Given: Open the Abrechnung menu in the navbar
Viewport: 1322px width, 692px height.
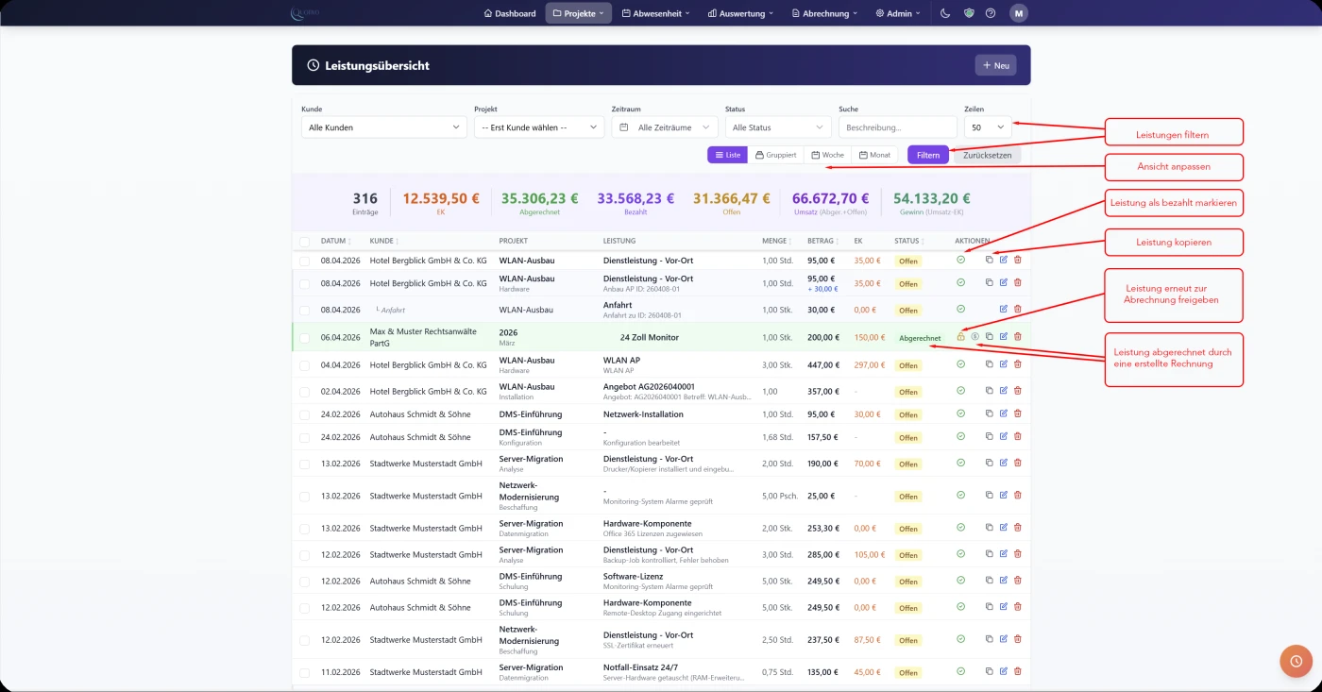Looking at the screenshot, I should coord(824,13).
